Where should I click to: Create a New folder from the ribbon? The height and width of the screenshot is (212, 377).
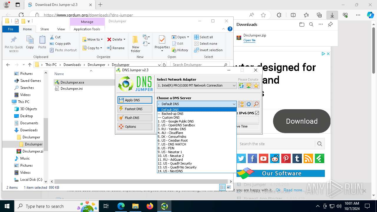[x=135, y=44]
